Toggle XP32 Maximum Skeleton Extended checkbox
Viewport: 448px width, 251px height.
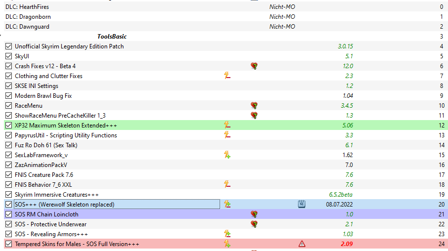(x=8, y=125)
